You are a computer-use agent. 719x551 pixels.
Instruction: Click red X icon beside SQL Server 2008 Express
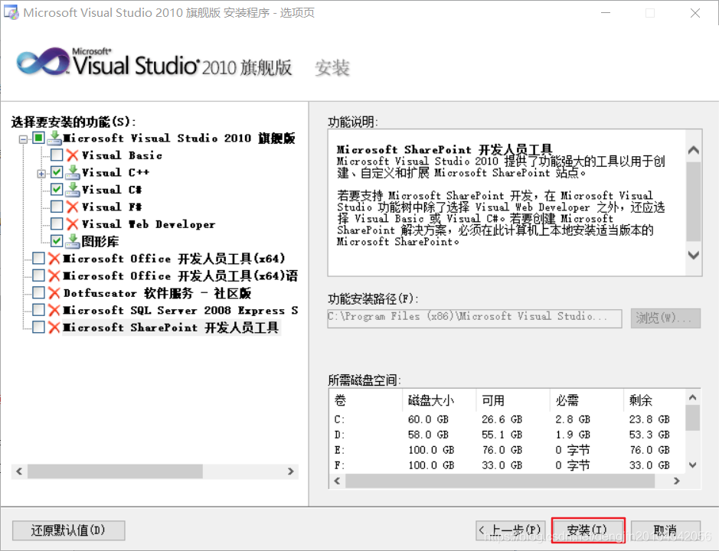(54, 311)
